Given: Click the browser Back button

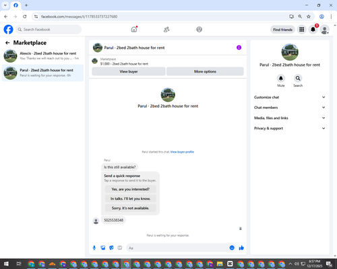Looking at the screenshot, I should click(6, 17).
